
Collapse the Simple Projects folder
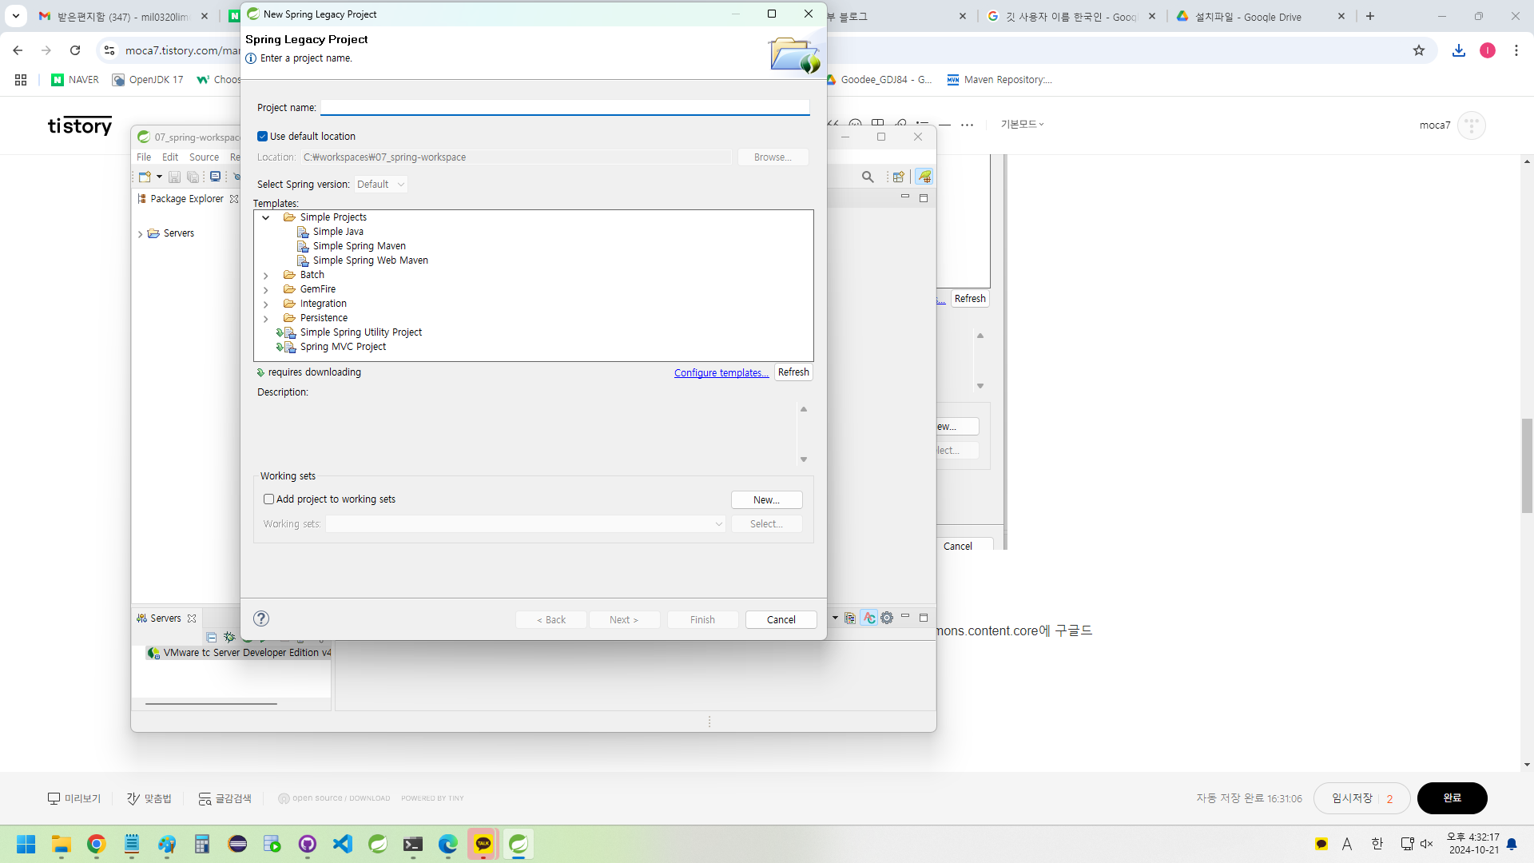click(266, 217)
